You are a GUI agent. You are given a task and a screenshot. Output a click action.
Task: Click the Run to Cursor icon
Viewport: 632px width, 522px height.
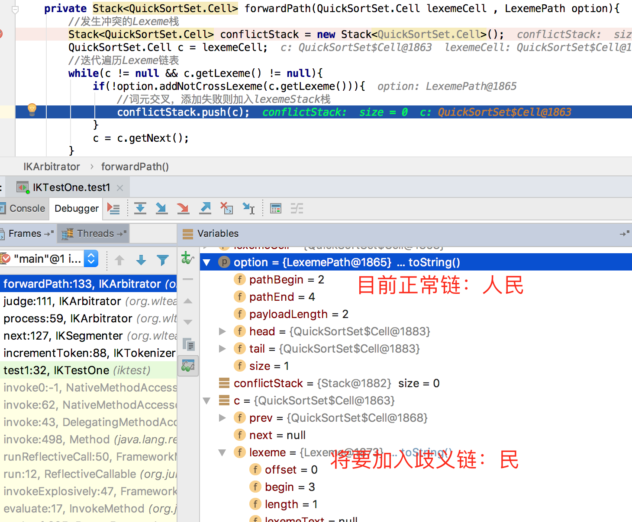pyautogui.click(x=248, y=209)
